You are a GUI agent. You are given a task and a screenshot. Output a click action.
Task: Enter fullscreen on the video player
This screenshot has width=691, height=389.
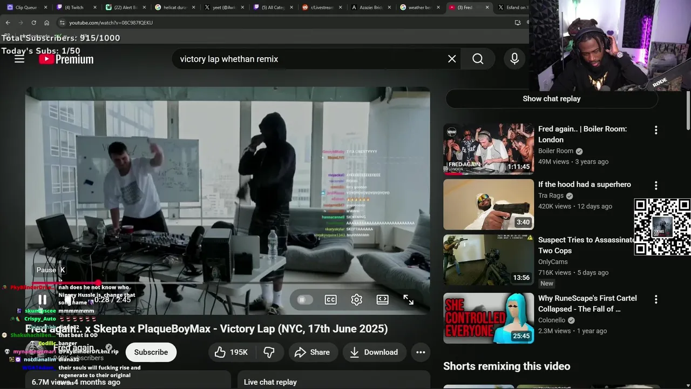pyautogui.click(x=408, y=300)
